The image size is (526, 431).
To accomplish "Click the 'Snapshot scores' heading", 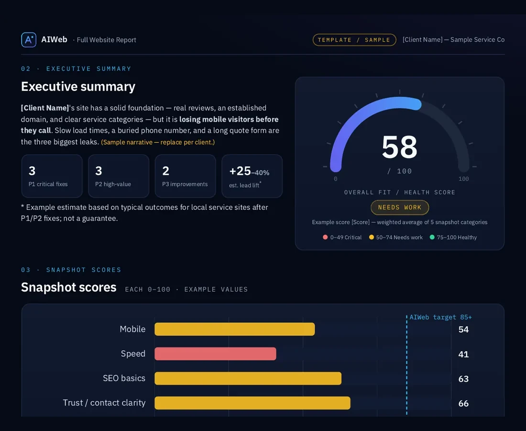I will tap(69, 287).
